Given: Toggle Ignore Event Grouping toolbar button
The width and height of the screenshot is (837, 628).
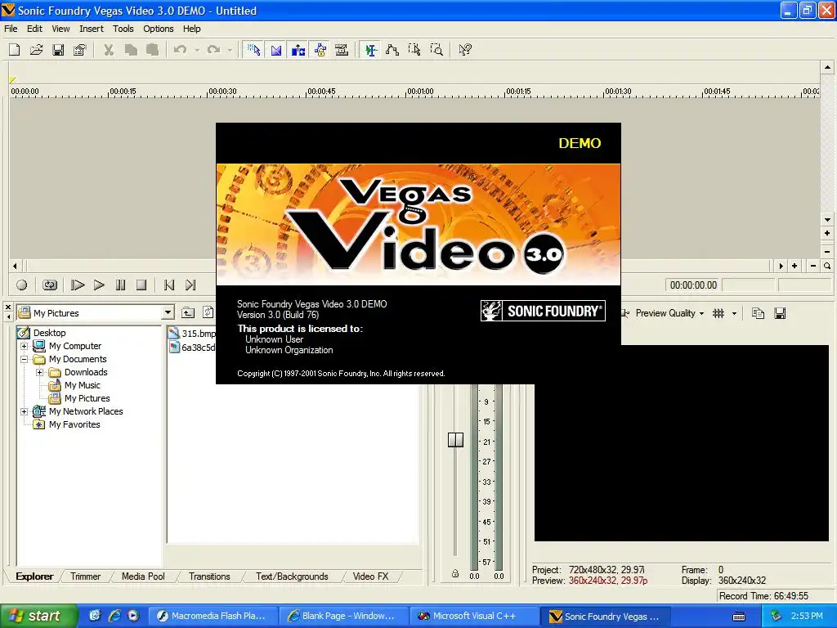Looking at the screenshot, I should [x=342, y=50].
